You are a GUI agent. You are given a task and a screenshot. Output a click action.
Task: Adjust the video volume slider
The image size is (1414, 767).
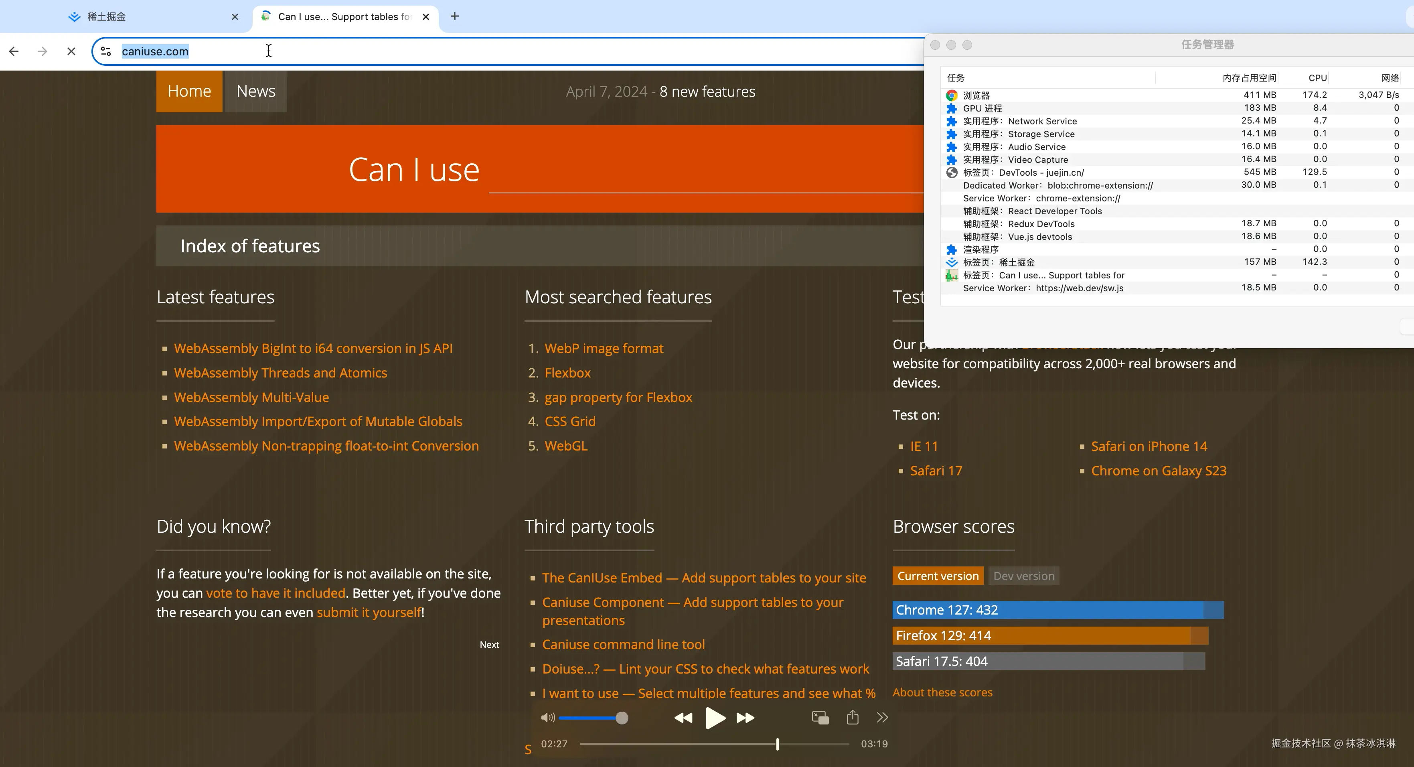click(x=594, y=718)
